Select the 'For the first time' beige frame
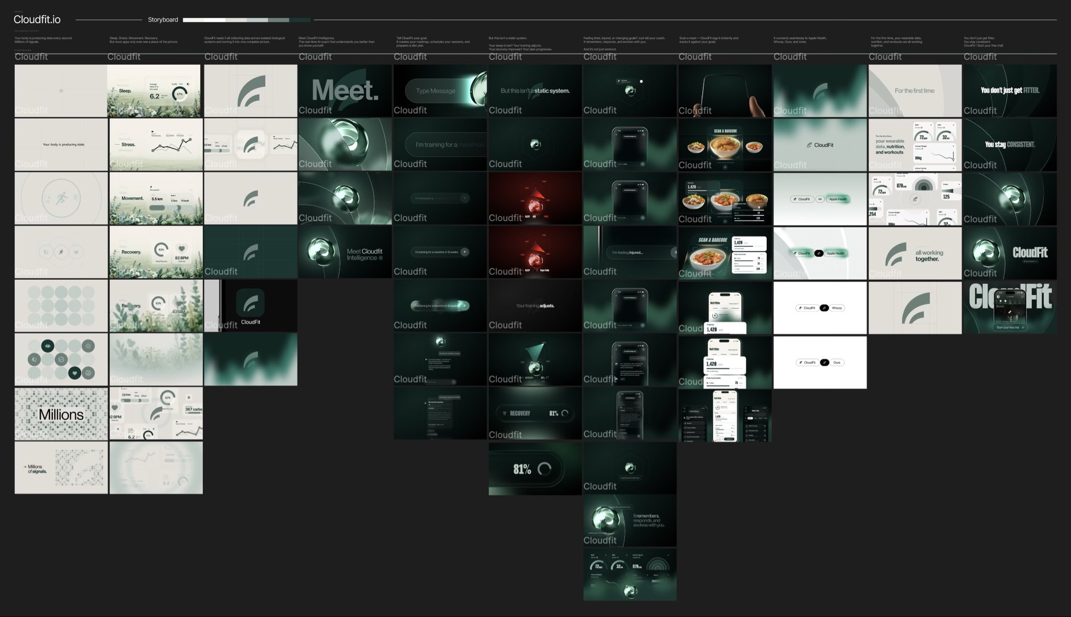 click(915, 90)
